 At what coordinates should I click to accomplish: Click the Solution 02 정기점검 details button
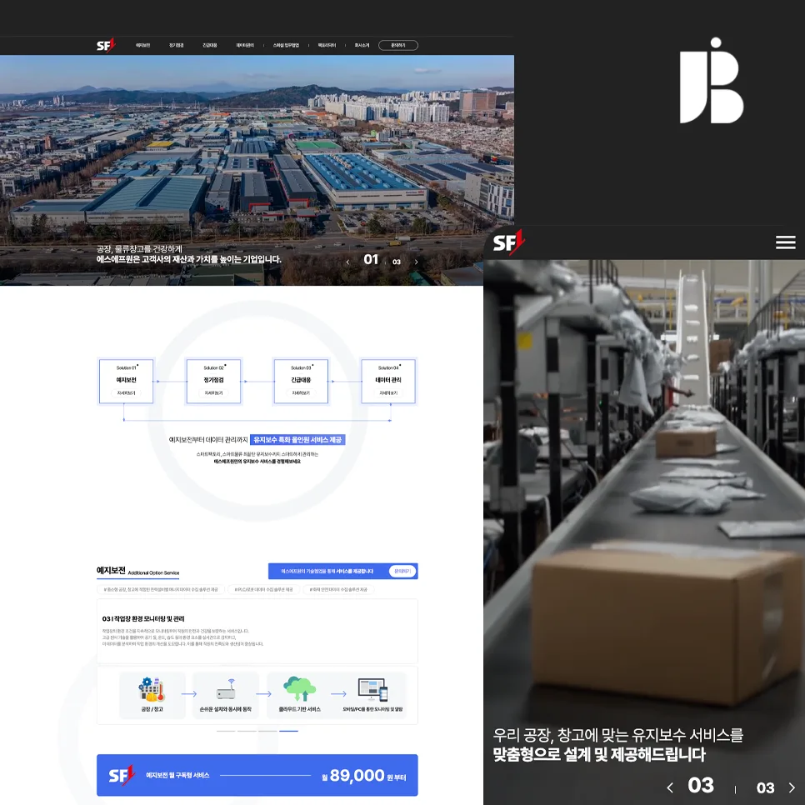coord(213,392)
